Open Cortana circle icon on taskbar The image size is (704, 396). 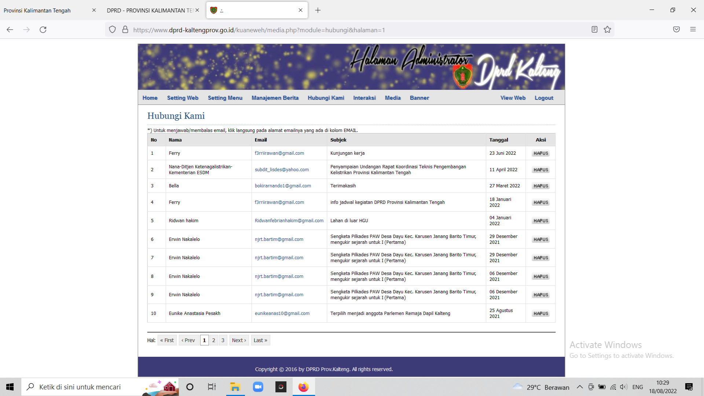[190, 387]
